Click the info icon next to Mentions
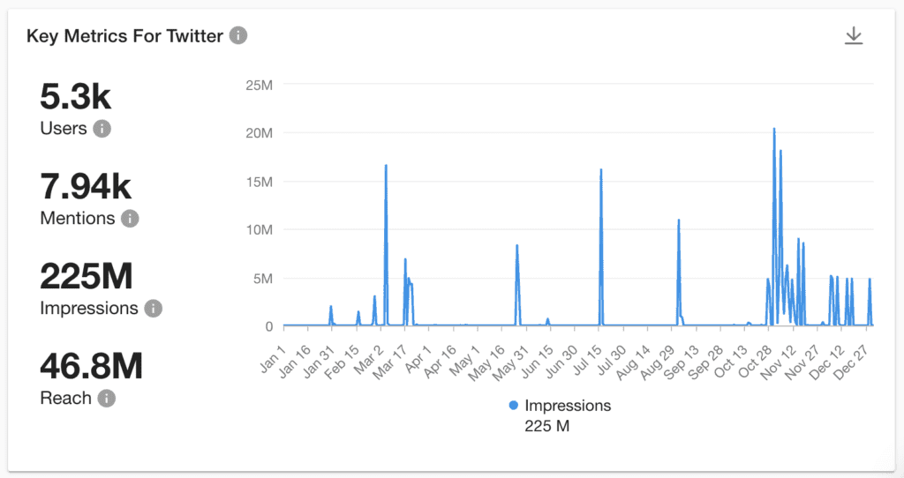Viewport: 904px width, 478px height. click(x=130, y=218)
